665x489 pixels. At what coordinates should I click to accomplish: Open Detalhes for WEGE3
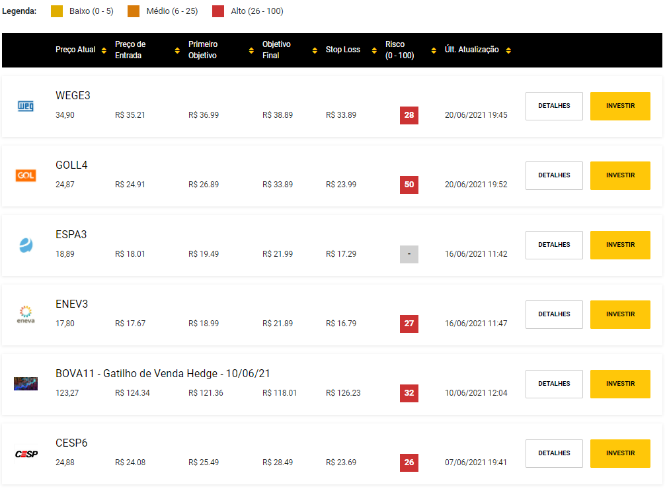tap(554, 106)
